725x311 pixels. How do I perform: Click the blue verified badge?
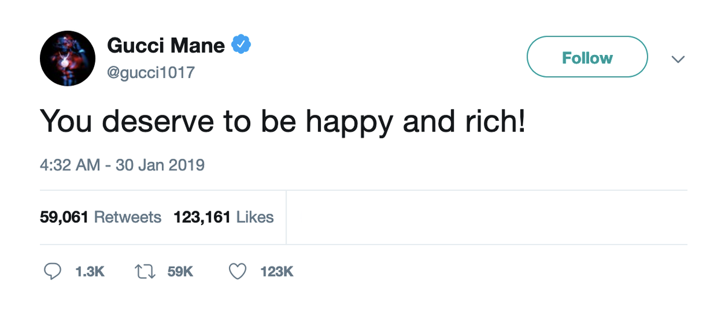(242, 45)
